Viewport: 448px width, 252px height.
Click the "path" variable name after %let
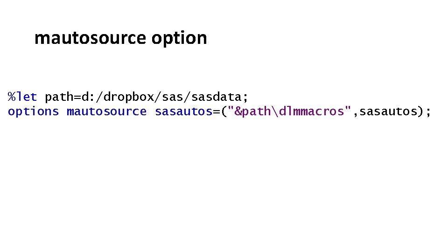click(x=59, y=97)
